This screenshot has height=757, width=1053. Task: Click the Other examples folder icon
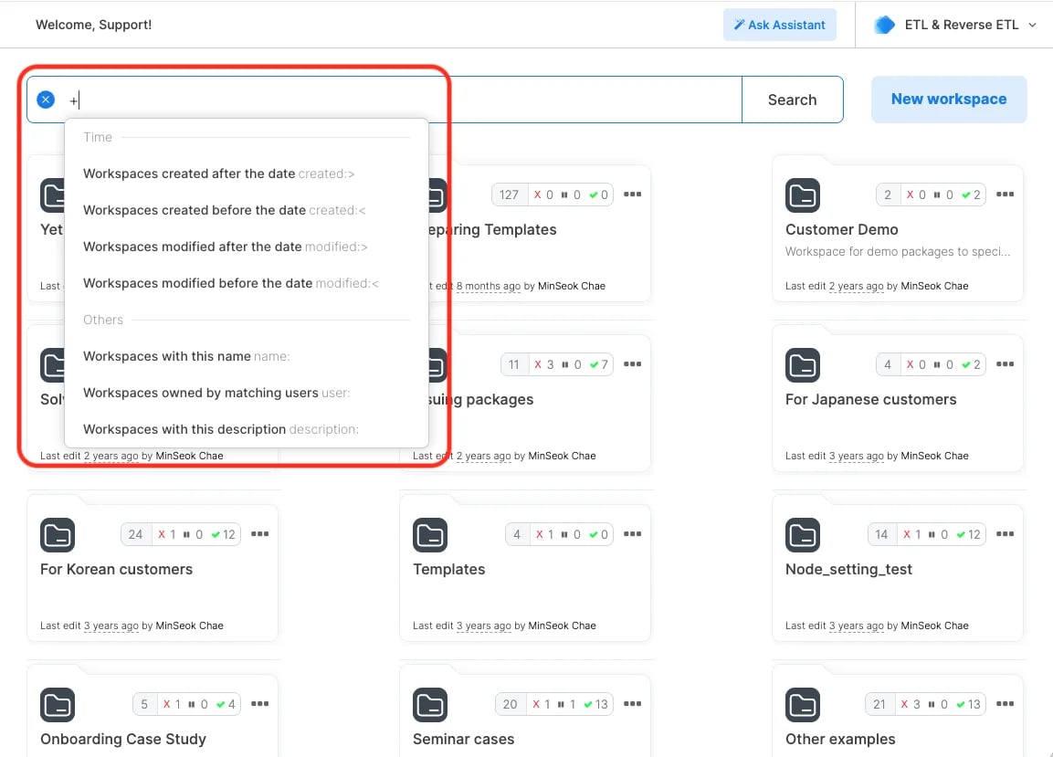pyautogui.click(x=803, y=705)
